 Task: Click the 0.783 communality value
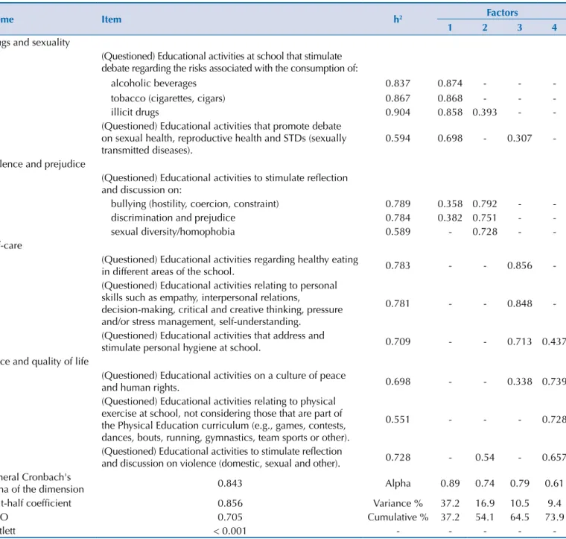point(398,266)
